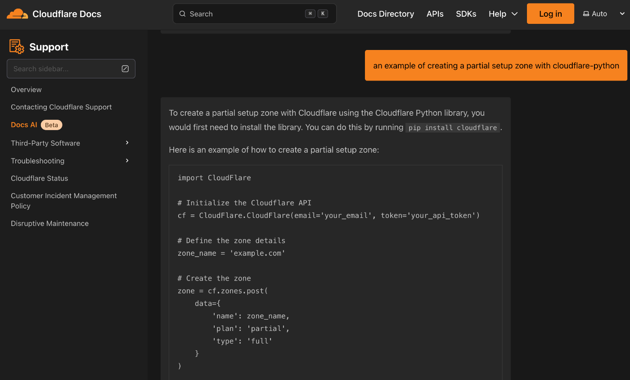Open the Overview sidebar link

tap(26, 90)
